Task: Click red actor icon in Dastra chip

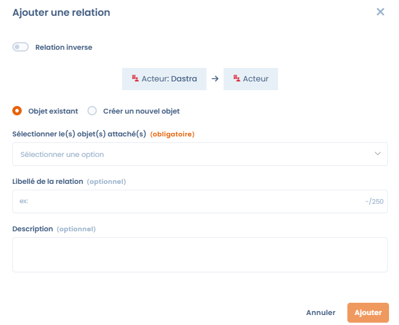Action: tap(135, 78)
